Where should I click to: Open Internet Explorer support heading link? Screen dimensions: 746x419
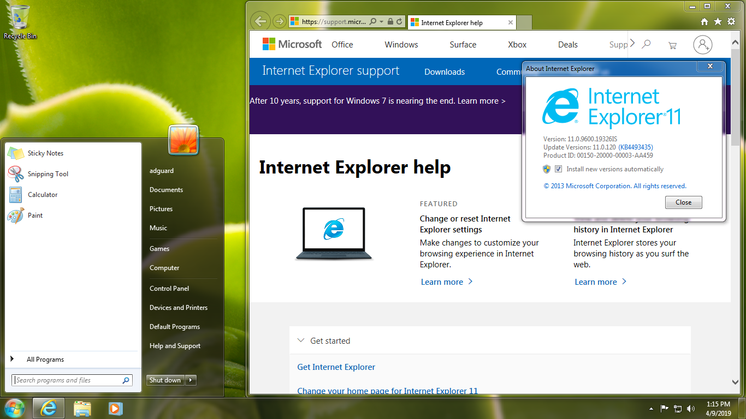331,71
